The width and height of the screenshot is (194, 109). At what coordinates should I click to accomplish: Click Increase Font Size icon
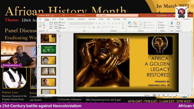tap(94, 23)
